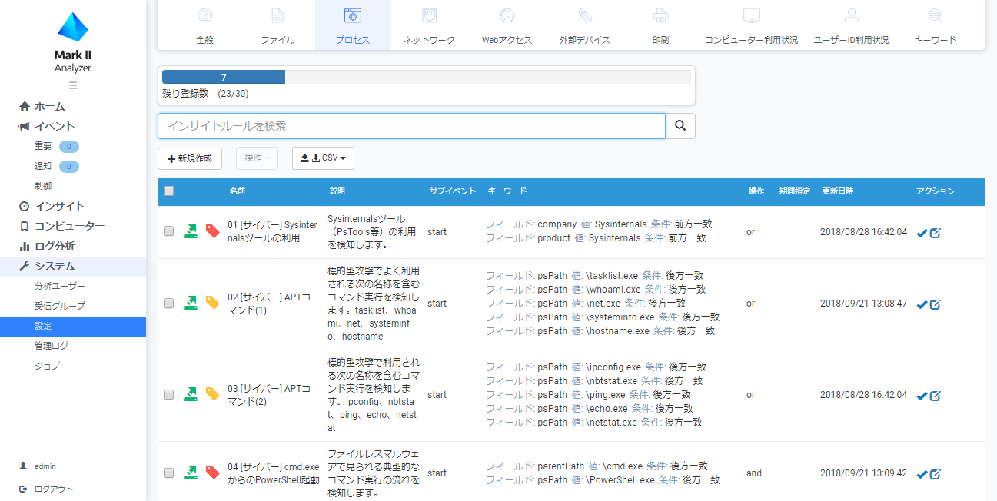Open 受信グループ in the sidebar
The width and height of the screenshot is (997, 501).
pyautogui.click(x=60, y=306)
